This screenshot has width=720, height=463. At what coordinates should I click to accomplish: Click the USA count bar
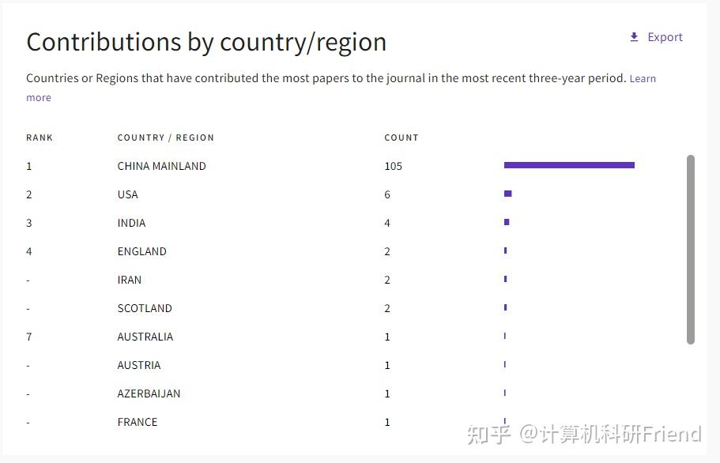point(507,194)
